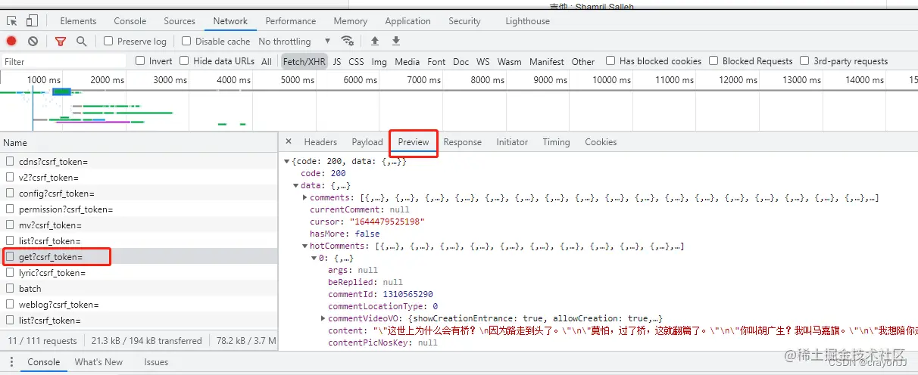This screenshot has width=918, height=375.
Task: Open the What's New drawer tab
Action: tap(98, 362)
